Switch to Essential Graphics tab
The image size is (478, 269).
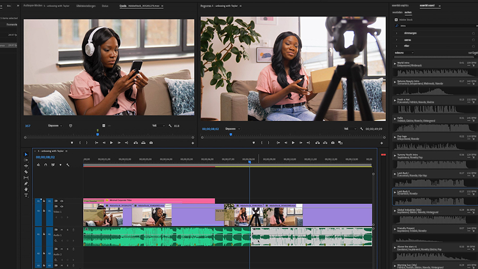[400, 5]
